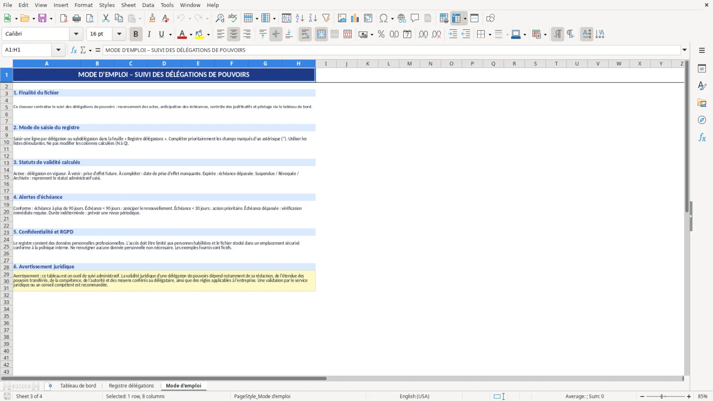Click the sidebar settings hamburger button

point(702,50)
